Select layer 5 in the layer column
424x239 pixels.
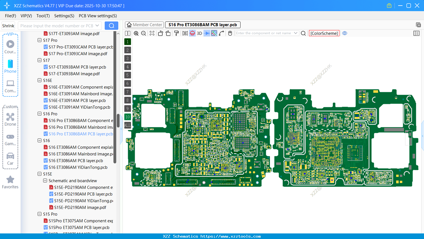128,75
